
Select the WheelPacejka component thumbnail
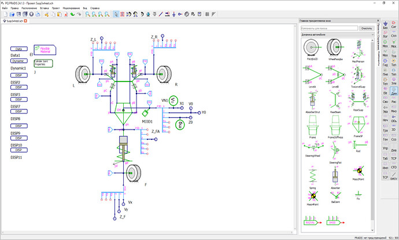335,49
